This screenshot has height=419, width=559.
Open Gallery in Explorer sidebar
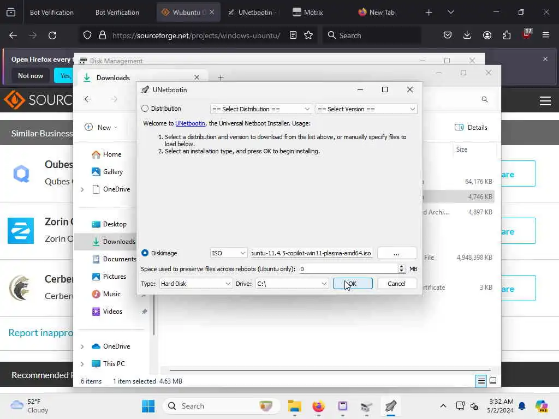coord(107,172)
